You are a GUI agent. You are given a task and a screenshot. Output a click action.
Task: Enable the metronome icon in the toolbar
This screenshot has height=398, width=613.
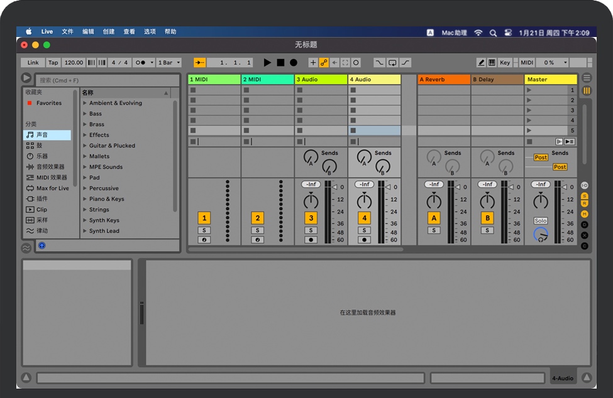pyautogui.click(x=141, y=62)
